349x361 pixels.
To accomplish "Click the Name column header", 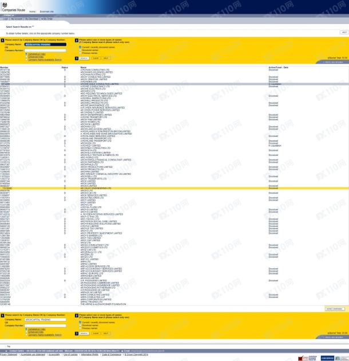I will tap(83, 68).
